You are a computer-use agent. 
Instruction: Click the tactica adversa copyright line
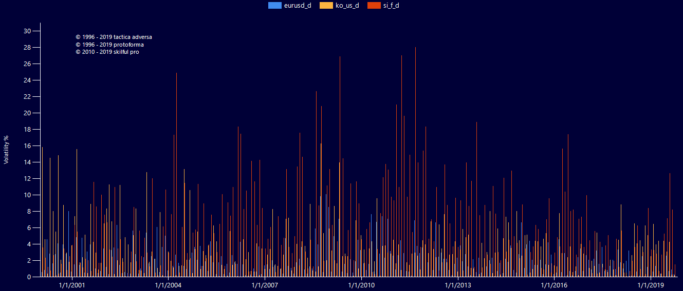pyautogui.click(x=114, y=37)
